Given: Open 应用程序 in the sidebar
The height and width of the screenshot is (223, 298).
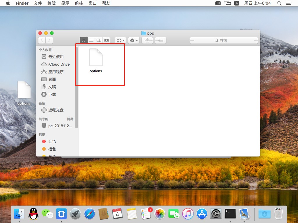Looking at the screenshot, I should (56, 72).
